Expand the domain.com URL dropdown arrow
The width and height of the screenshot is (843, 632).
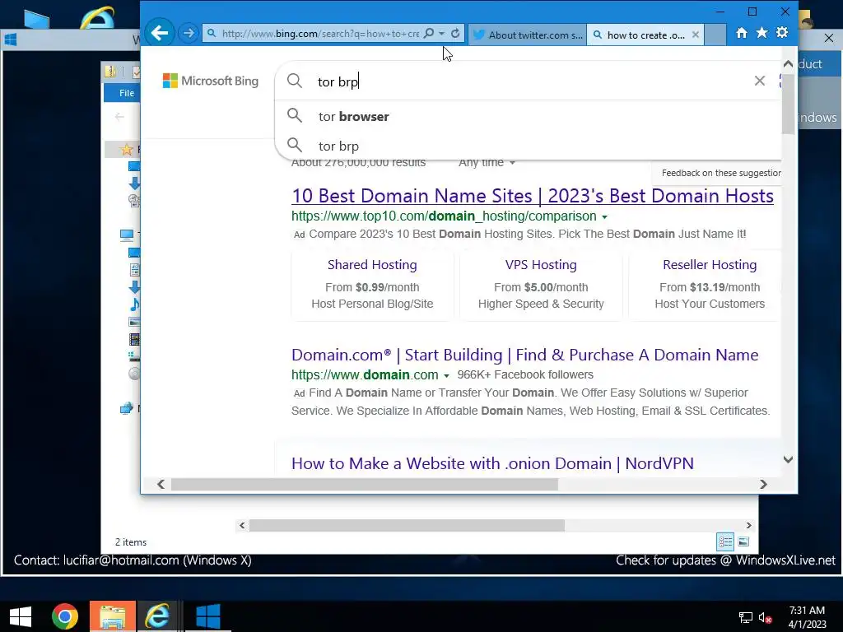coord(446,375)
